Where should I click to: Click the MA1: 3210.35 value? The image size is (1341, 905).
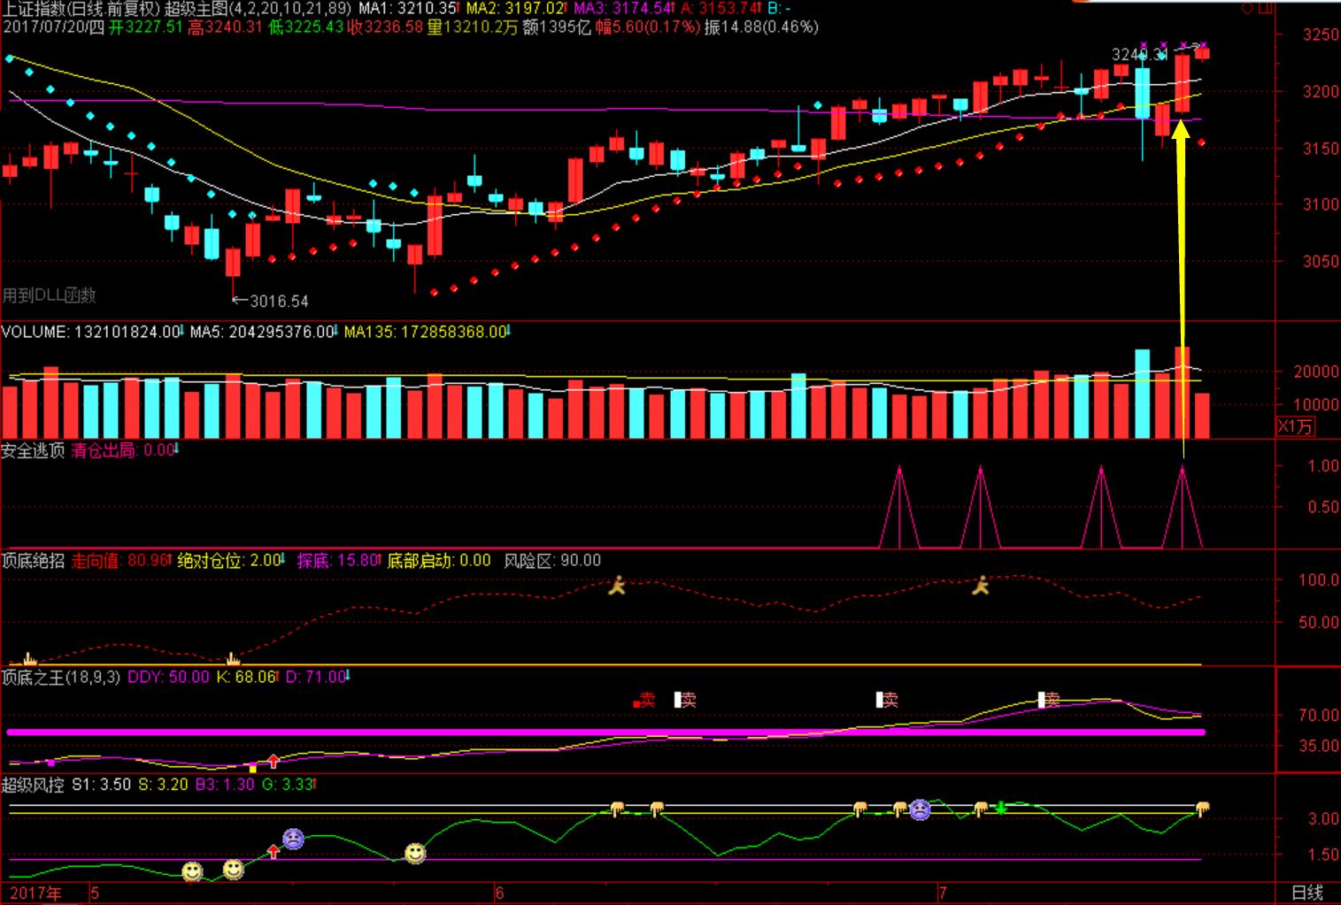407,9
